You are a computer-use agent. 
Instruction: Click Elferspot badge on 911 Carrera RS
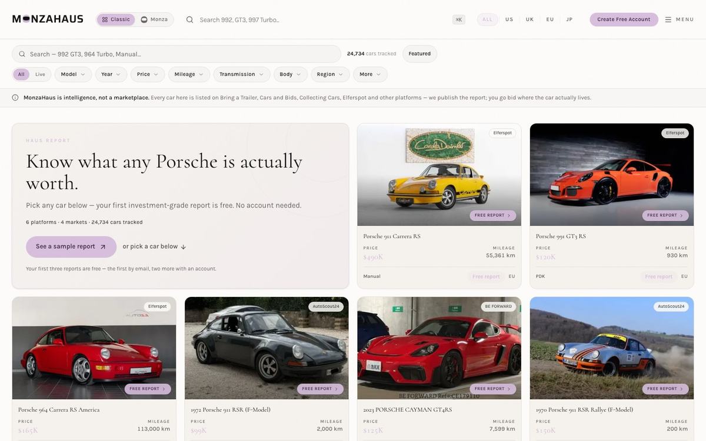(502, 133)
